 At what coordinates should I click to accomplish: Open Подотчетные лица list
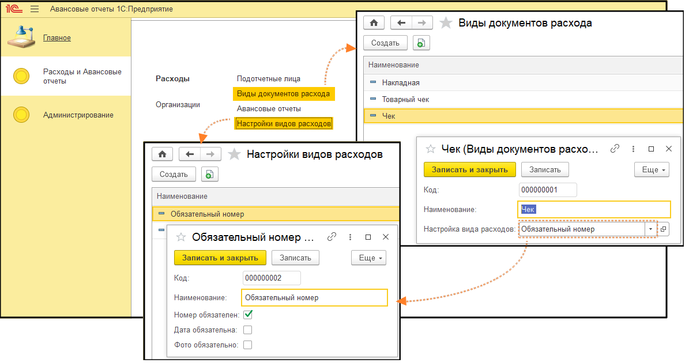tap(269, 78)
